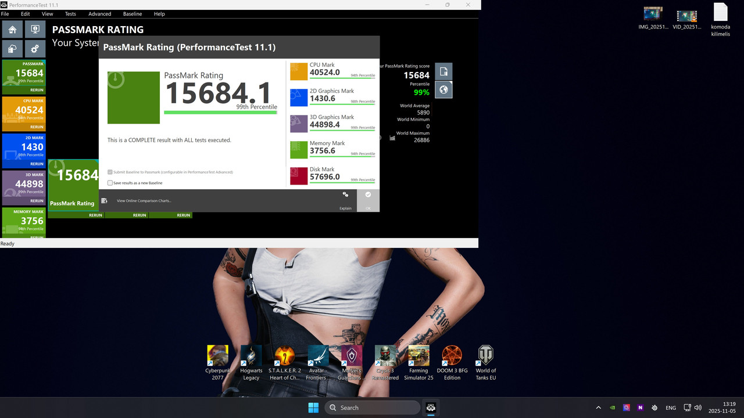Open the View menu
Image resolution: width=744 pixels, height=418 pixels.
tap(48, 14)
